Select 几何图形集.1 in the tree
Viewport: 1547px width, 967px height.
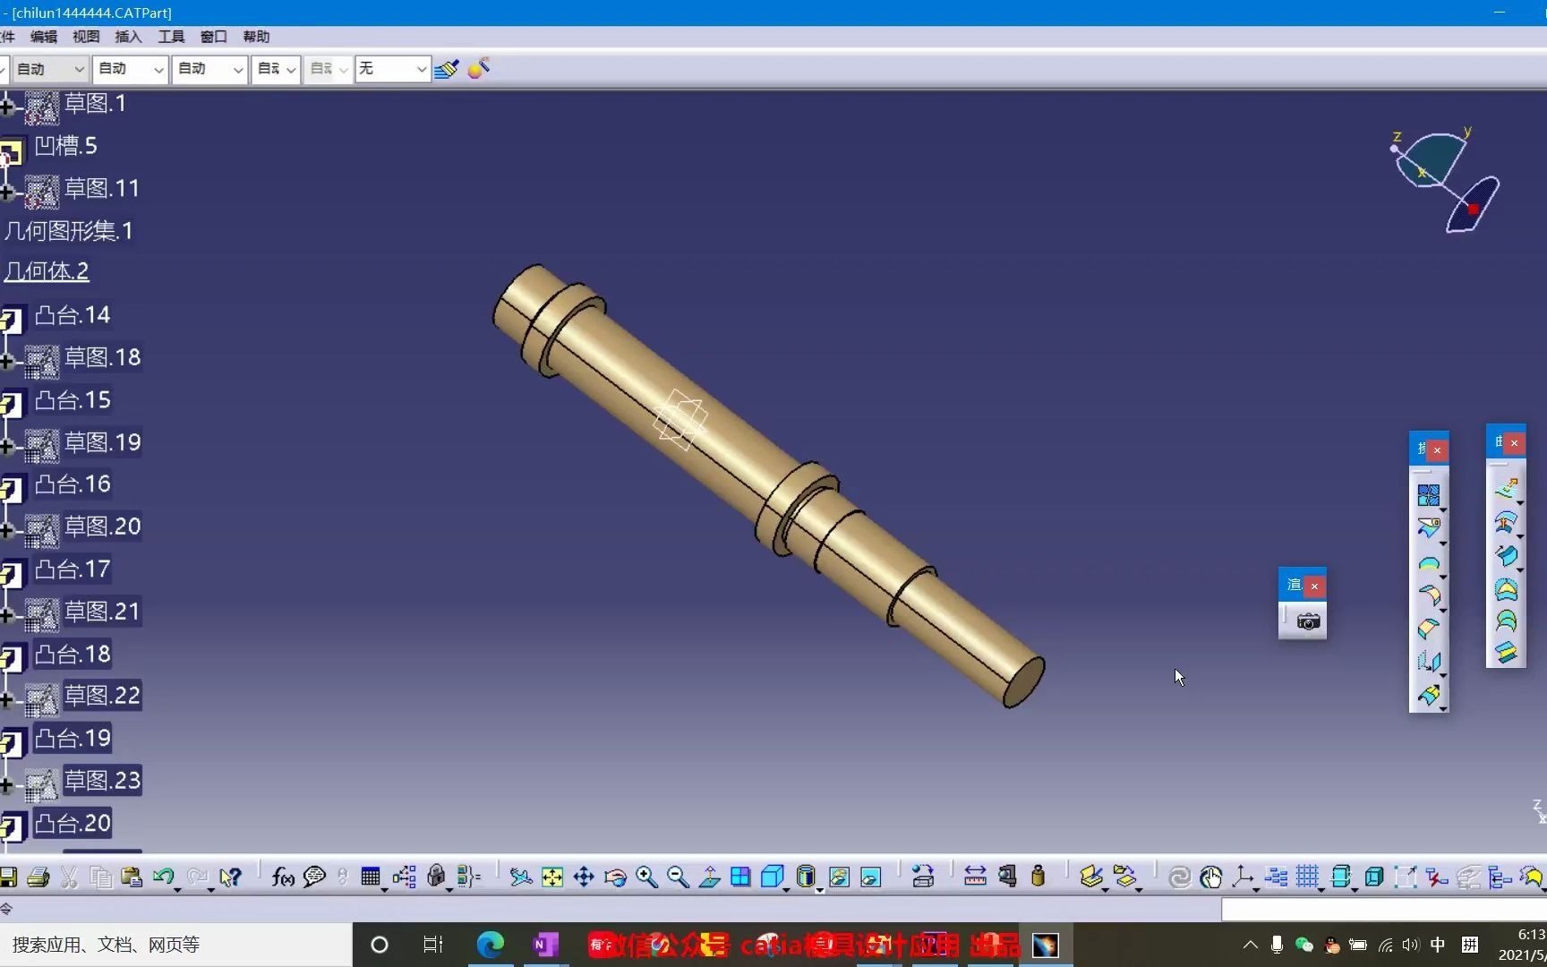point(69,231)
